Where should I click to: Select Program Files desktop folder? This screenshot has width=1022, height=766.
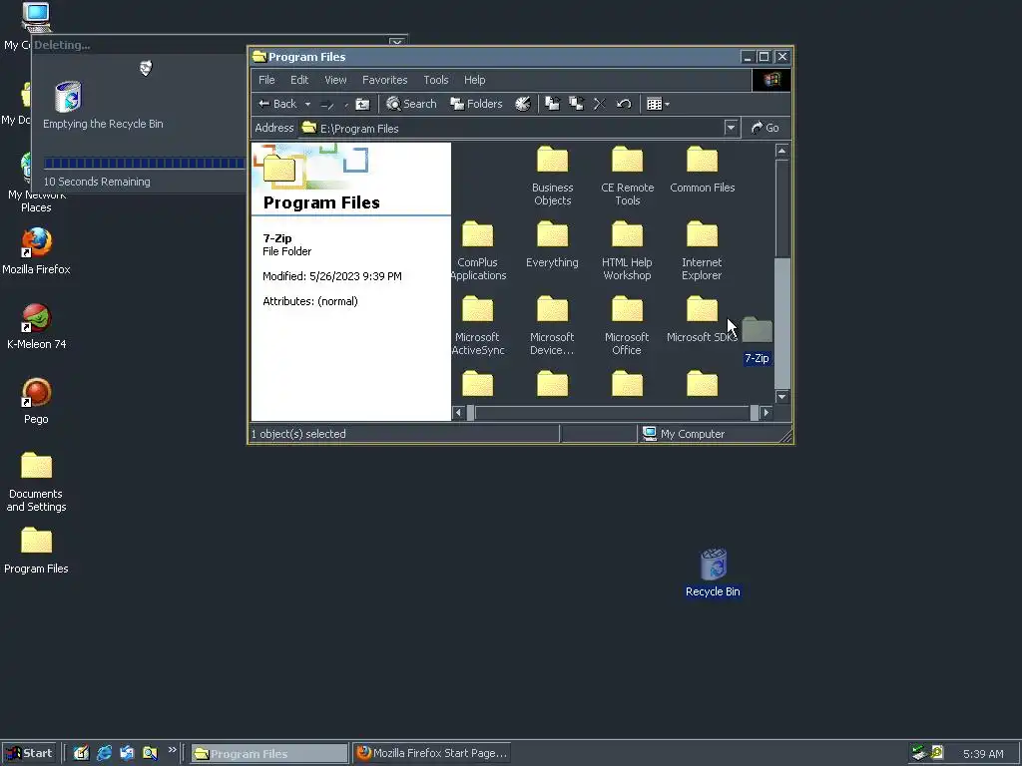coord(36,551)
